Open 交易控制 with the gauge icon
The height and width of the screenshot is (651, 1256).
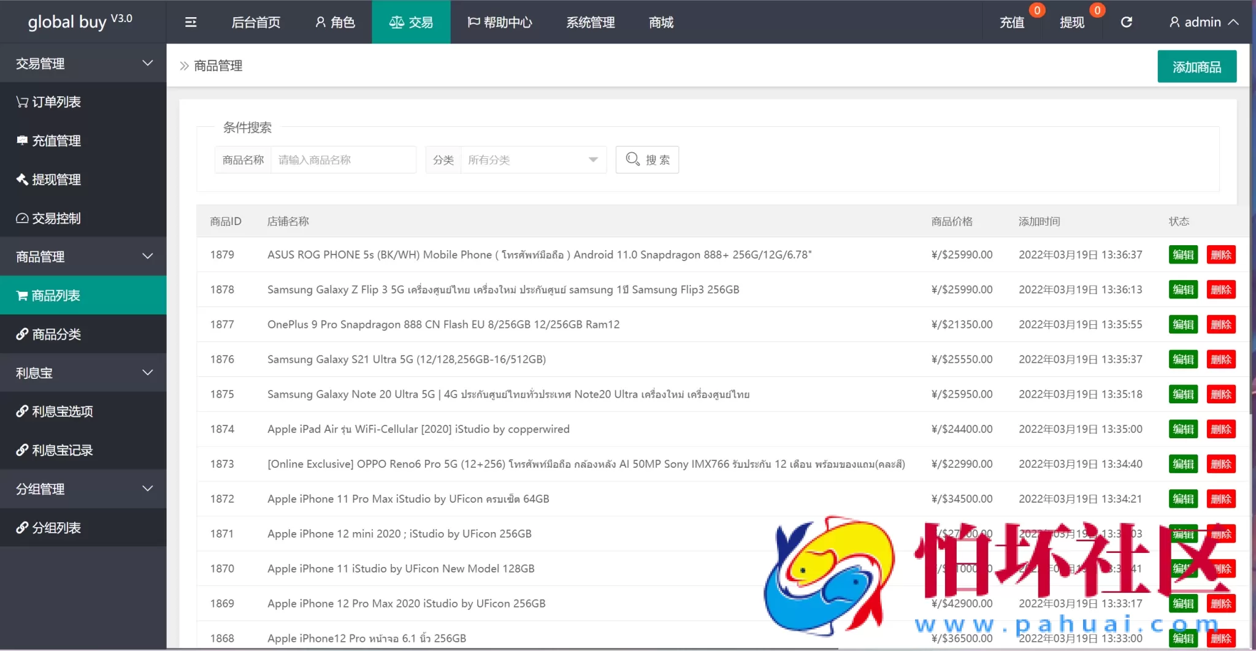[x=49, y=218]
